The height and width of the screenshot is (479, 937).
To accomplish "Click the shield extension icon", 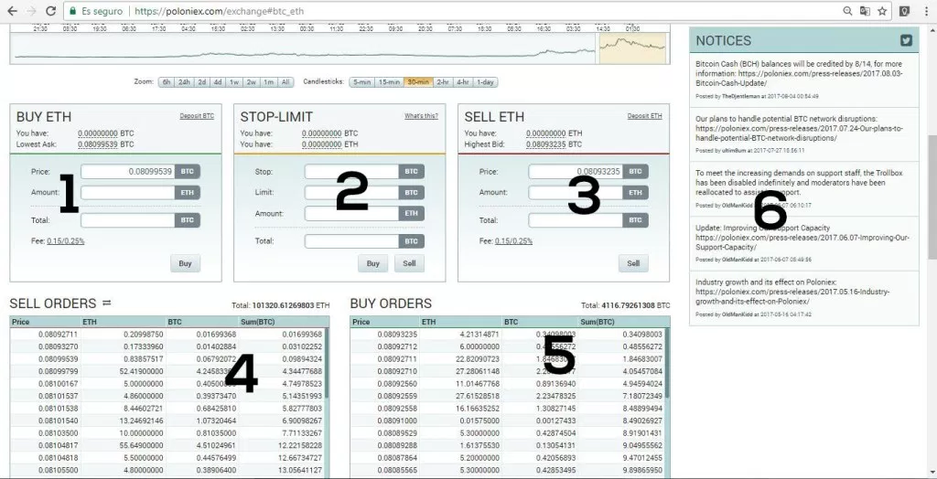I will pyautogui.click(x=905, y=11).
